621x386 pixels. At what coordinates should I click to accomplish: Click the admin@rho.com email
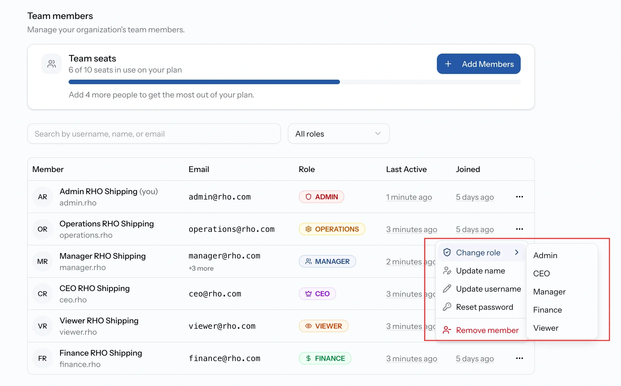pyautogui.click(x=220, y=197)
